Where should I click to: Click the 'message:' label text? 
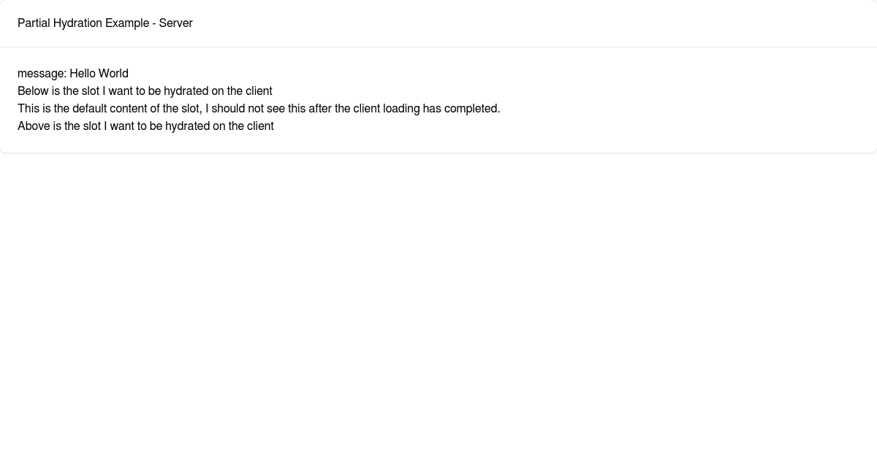pos(42,74)
